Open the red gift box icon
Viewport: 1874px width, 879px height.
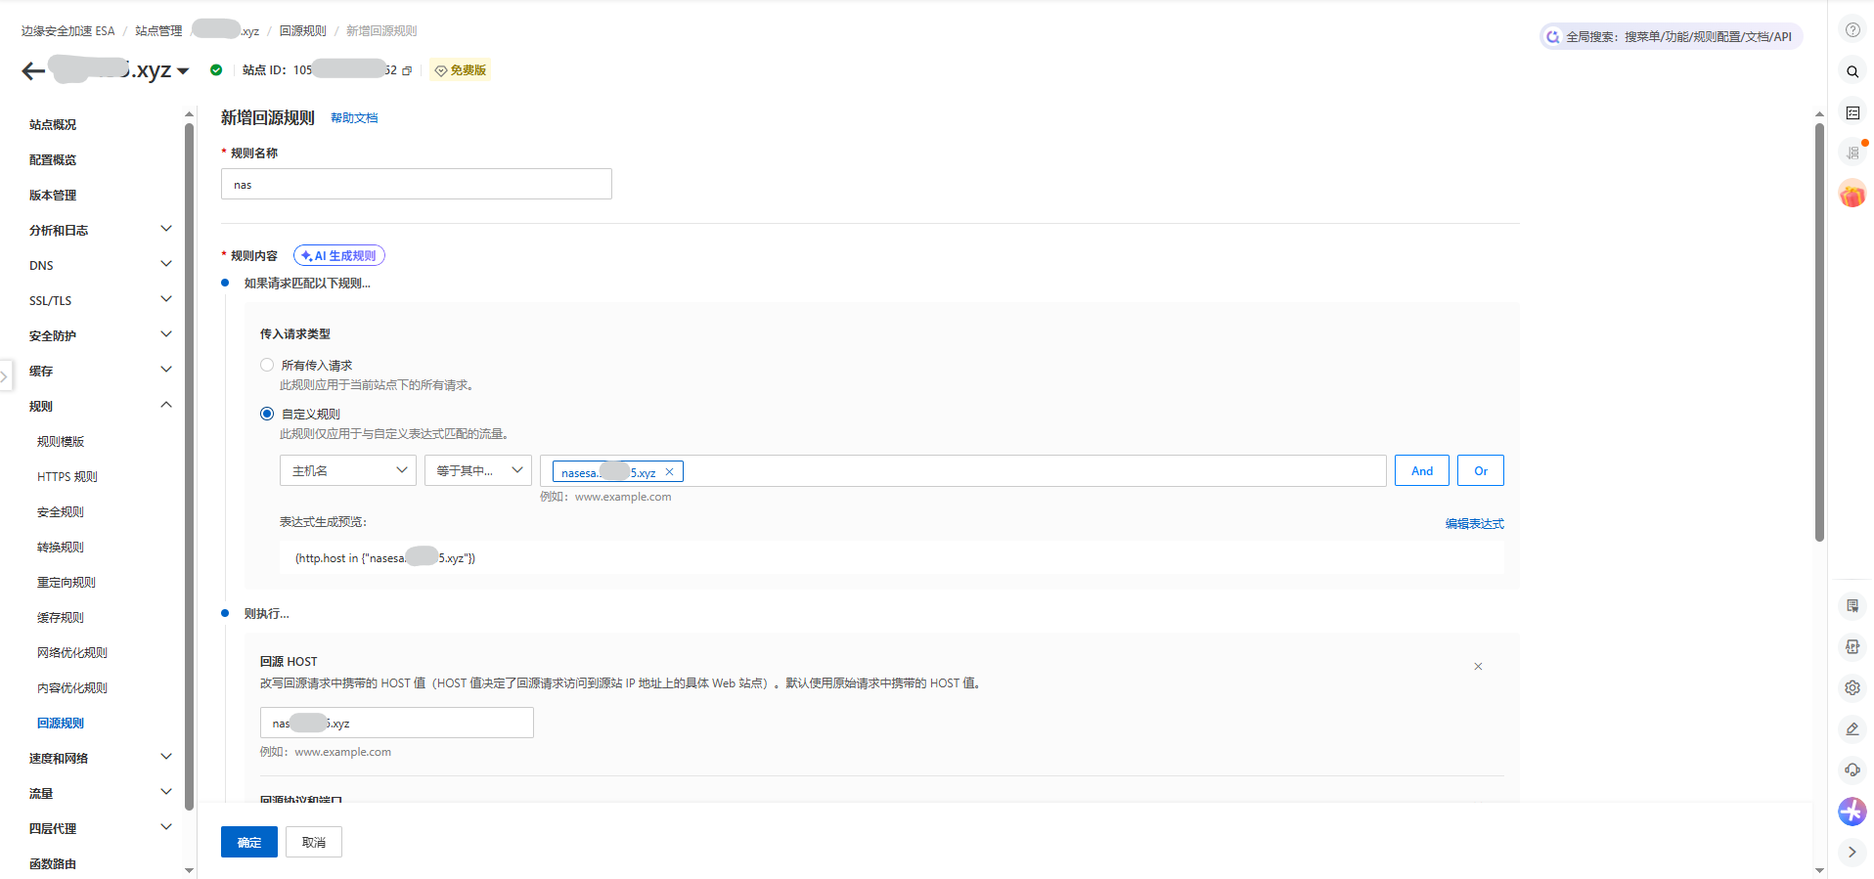1852,194
